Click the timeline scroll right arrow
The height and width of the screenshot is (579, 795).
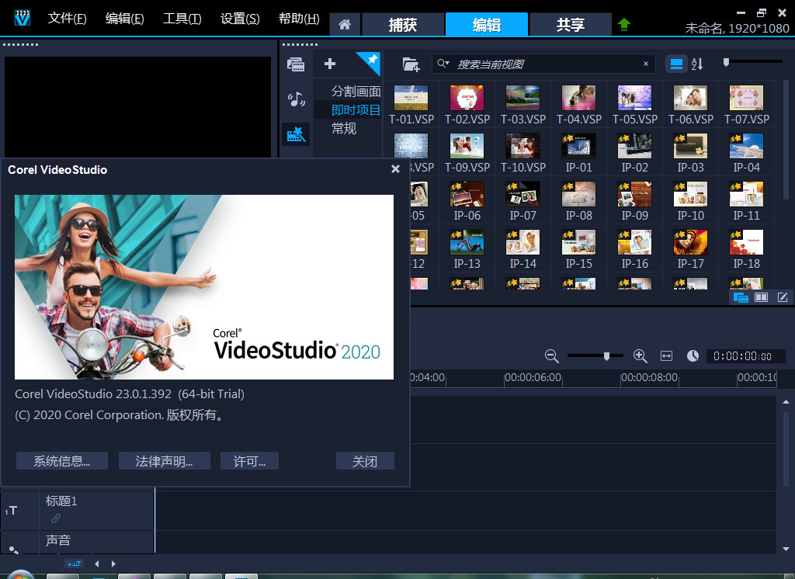(113, 563)
